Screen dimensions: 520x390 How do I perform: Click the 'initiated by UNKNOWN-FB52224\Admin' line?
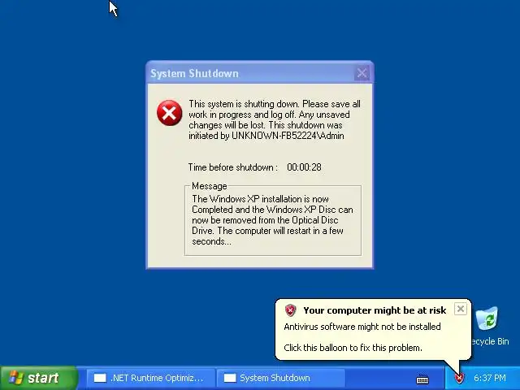coord(266,136)
